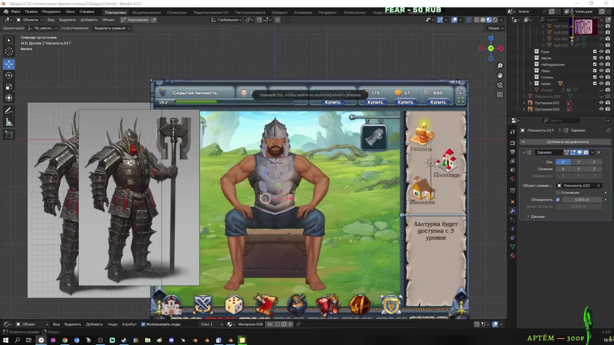Open the Modifiers wrench properties tab

coord(513,211)
